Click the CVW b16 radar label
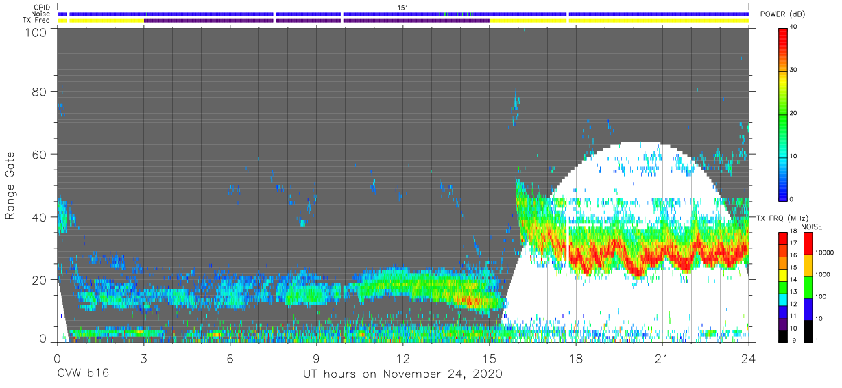Image resolution: width=842 pixels, height=388 pixels. coord(83,374)
